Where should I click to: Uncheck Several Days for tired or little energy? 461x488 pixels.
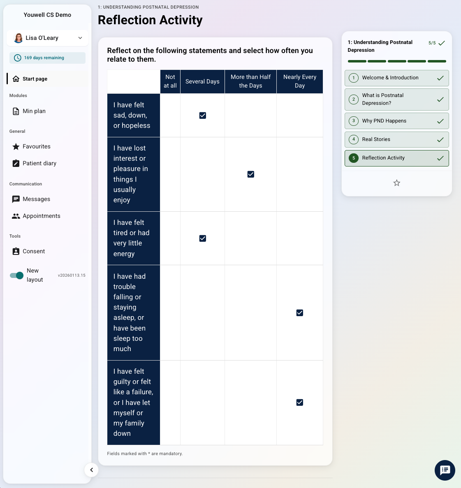click(203, 238)
